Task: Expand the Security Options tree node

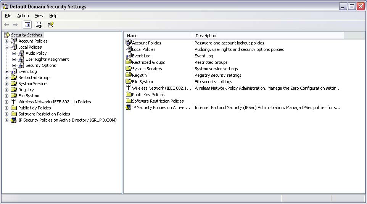Action: (14, 65)
